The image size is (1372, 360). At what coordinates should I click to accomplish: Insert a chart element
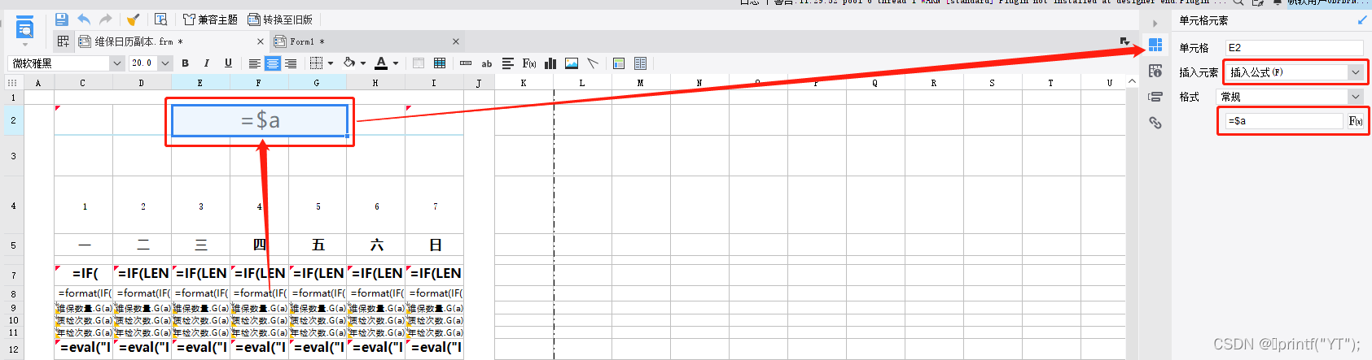click(x=550, y=63)
